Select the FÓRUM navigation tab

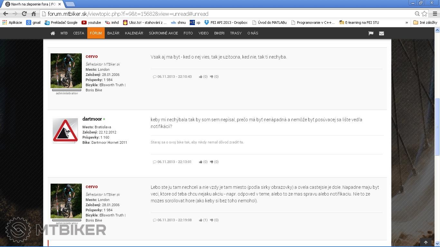(x=96, y=33)
